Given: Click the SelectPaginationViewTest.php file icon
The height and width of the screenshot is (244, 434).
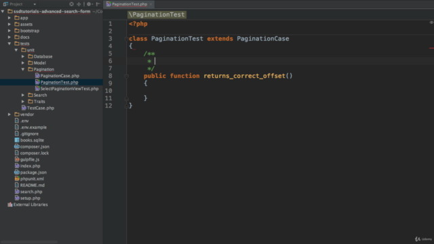Looking at the screenshot, I should point(37,89).
